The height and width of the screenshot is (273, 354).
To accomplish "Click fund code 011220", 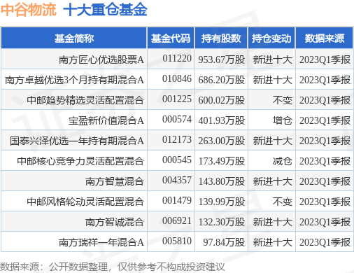I will click(177, 58).
